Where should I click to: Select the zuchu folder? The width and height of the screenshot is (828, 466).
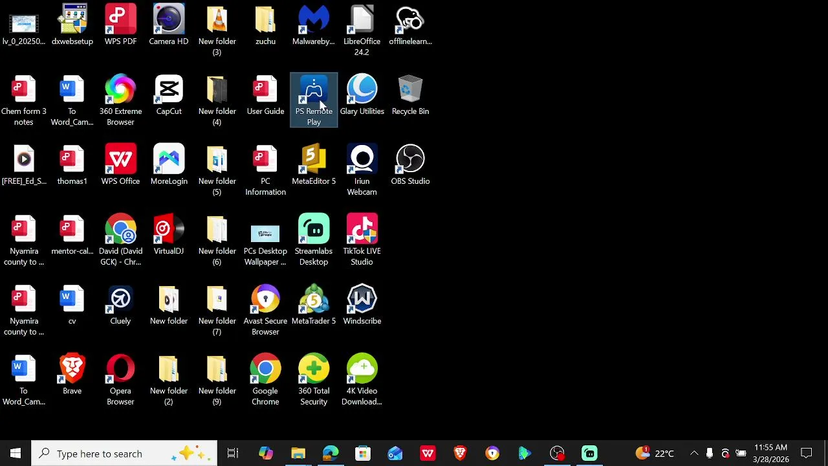(x=265, y=25)
